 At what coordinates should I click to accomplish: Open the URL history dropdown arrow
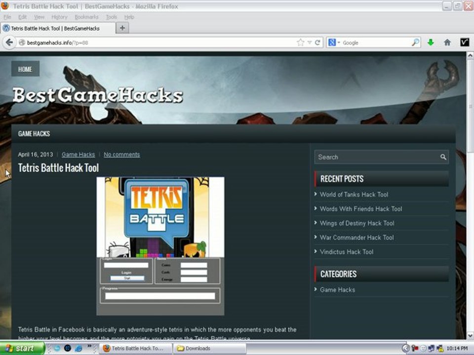coord(309,42)
